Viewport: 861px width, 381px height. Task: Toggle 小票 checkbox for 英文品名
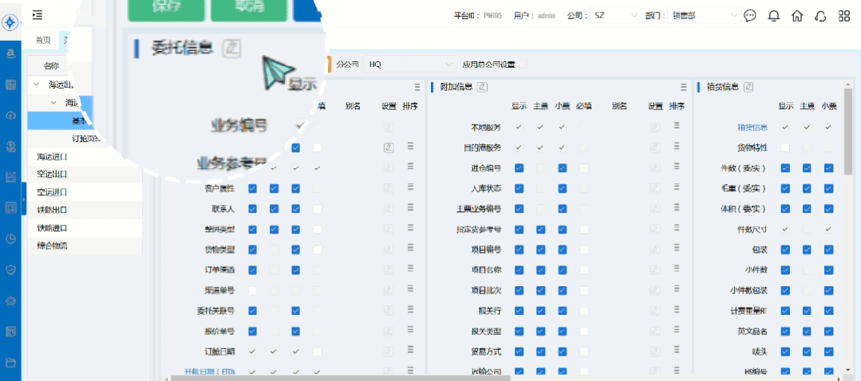tap(828, 331)
